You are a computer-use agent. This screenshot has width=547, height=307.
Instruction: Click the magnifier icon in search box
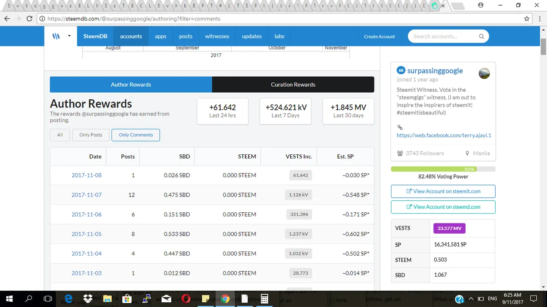coord(482,36)
